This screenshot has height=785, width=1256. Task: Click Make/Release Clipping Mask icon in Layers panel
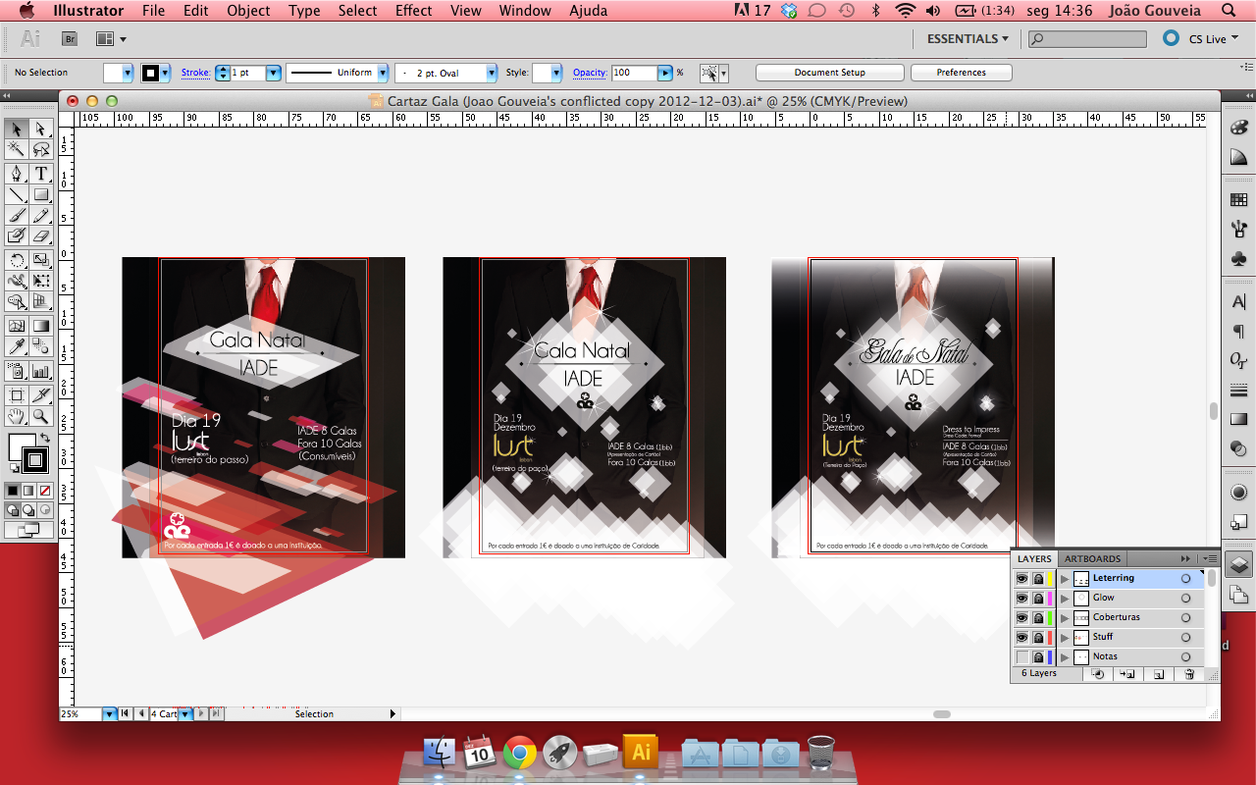(1098, 674)
